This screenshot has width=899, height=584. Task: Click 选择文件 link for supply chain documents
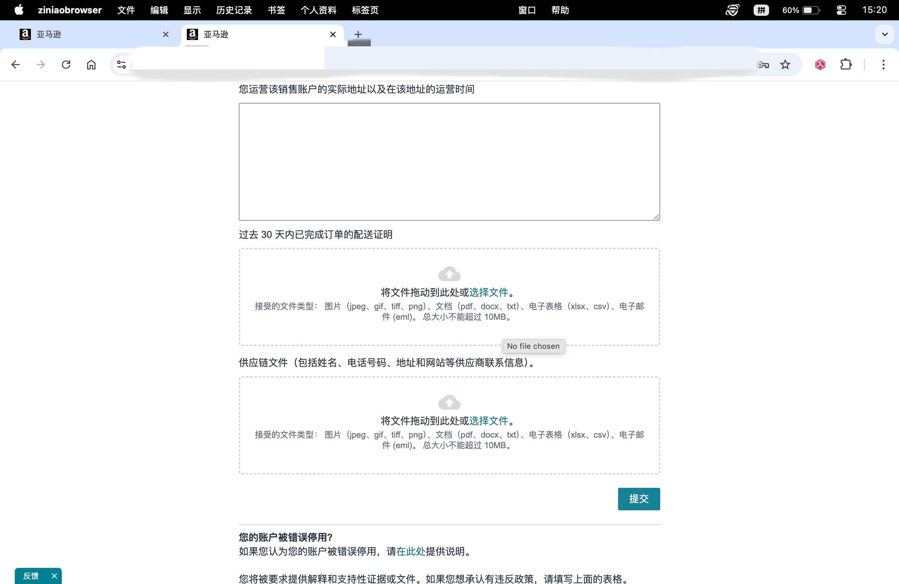tap(488, 420)
